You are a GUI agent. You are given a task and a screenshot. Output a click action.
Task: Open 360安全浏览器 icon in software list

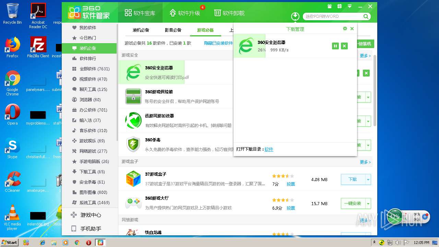tap(133, 72)
